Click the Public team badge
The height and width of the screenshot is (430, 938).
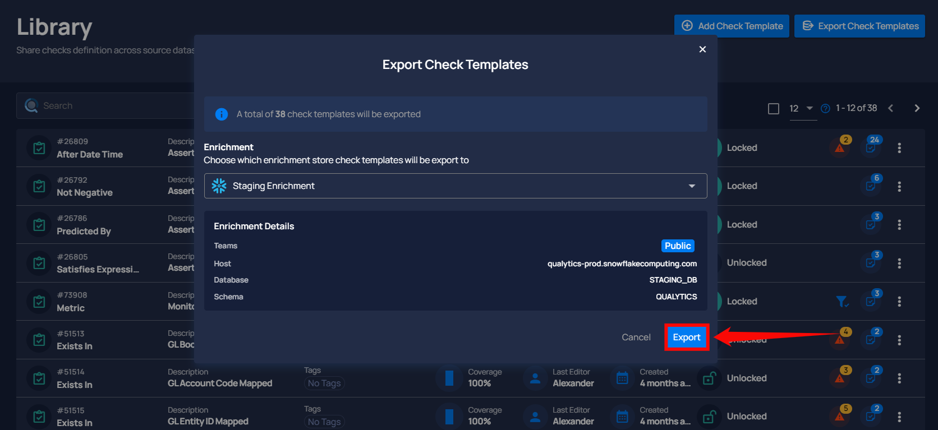678,246
